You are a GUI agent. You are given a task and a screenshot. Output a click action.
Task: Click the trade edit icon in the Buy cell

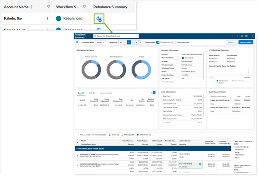coord(200,164)
